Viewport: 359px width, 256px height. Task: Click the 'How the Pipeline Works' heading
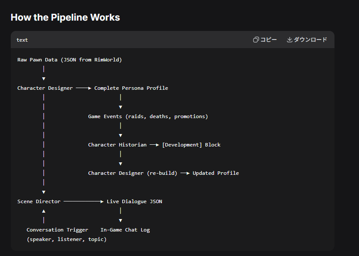click(65, 17)
